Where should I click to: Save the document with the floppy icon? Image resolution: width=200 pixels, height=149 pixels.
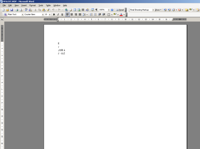(12, 10)
